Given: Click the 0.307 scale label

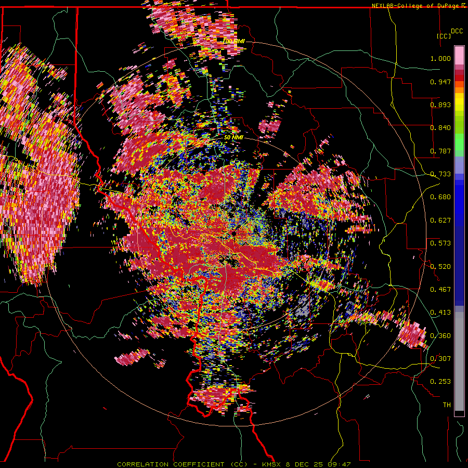Looking at the screenshot, I should tap(440, 359).
